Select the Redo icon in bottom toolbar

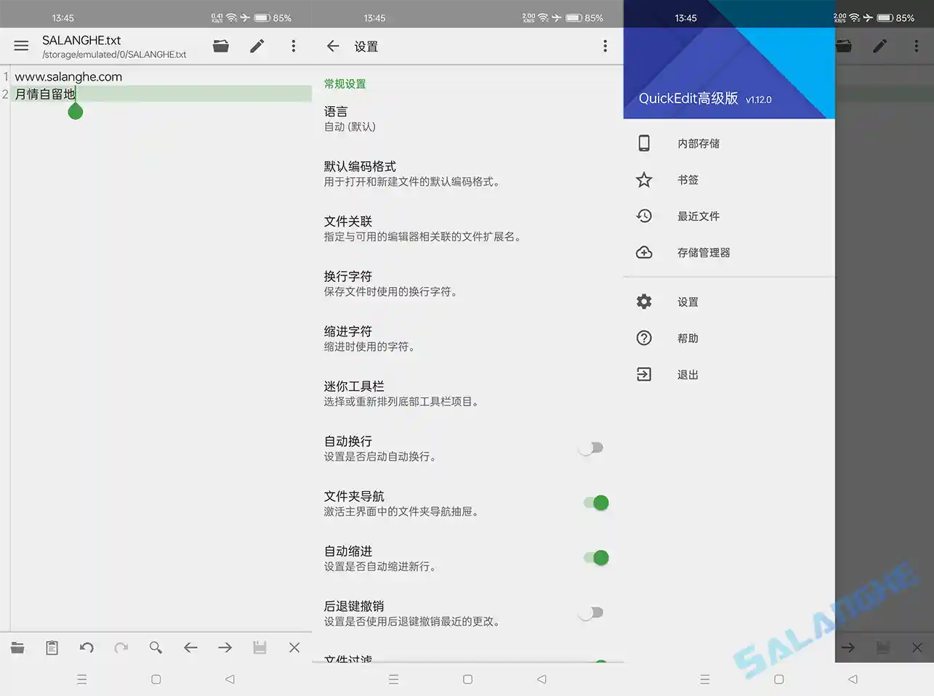click(x=121, y=647)
